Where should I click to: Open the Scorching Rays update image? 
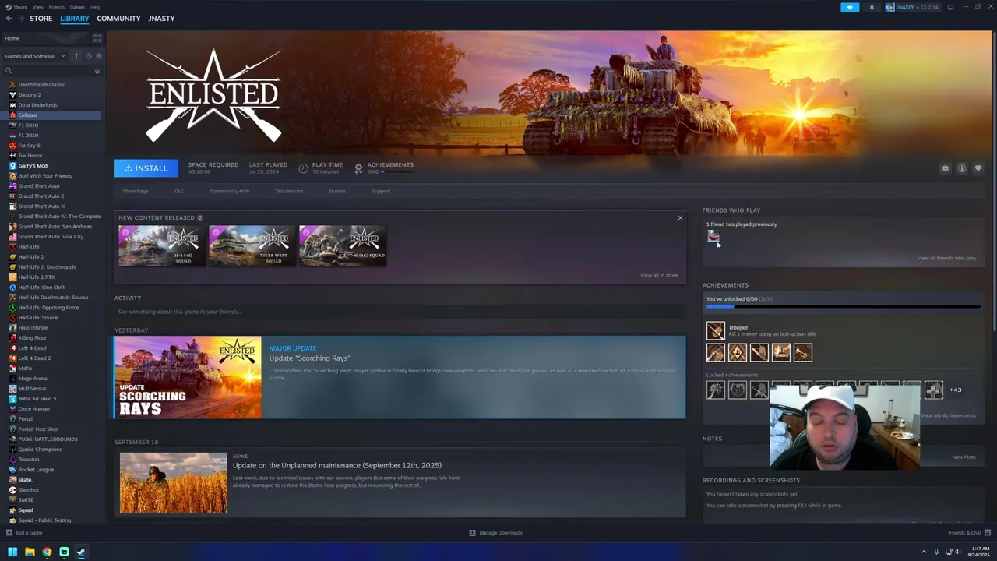tap(188, 377)
